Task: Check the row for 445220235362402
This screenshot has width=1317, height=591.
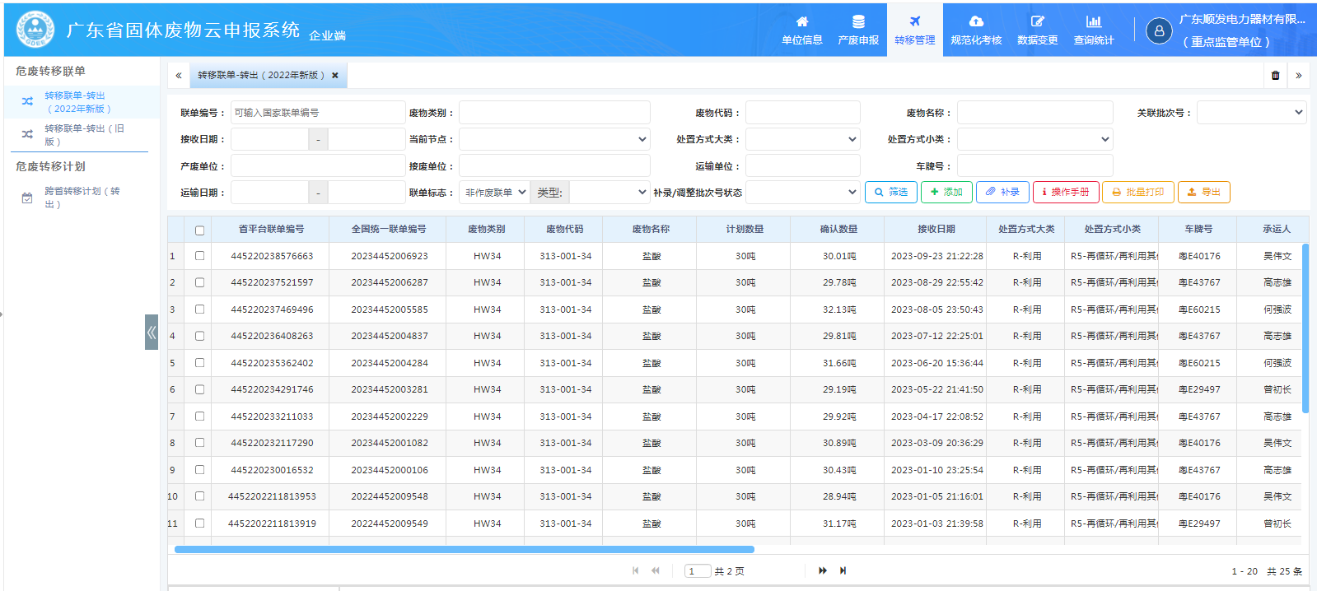Action: pyautogui.click(x=199, y=363)
